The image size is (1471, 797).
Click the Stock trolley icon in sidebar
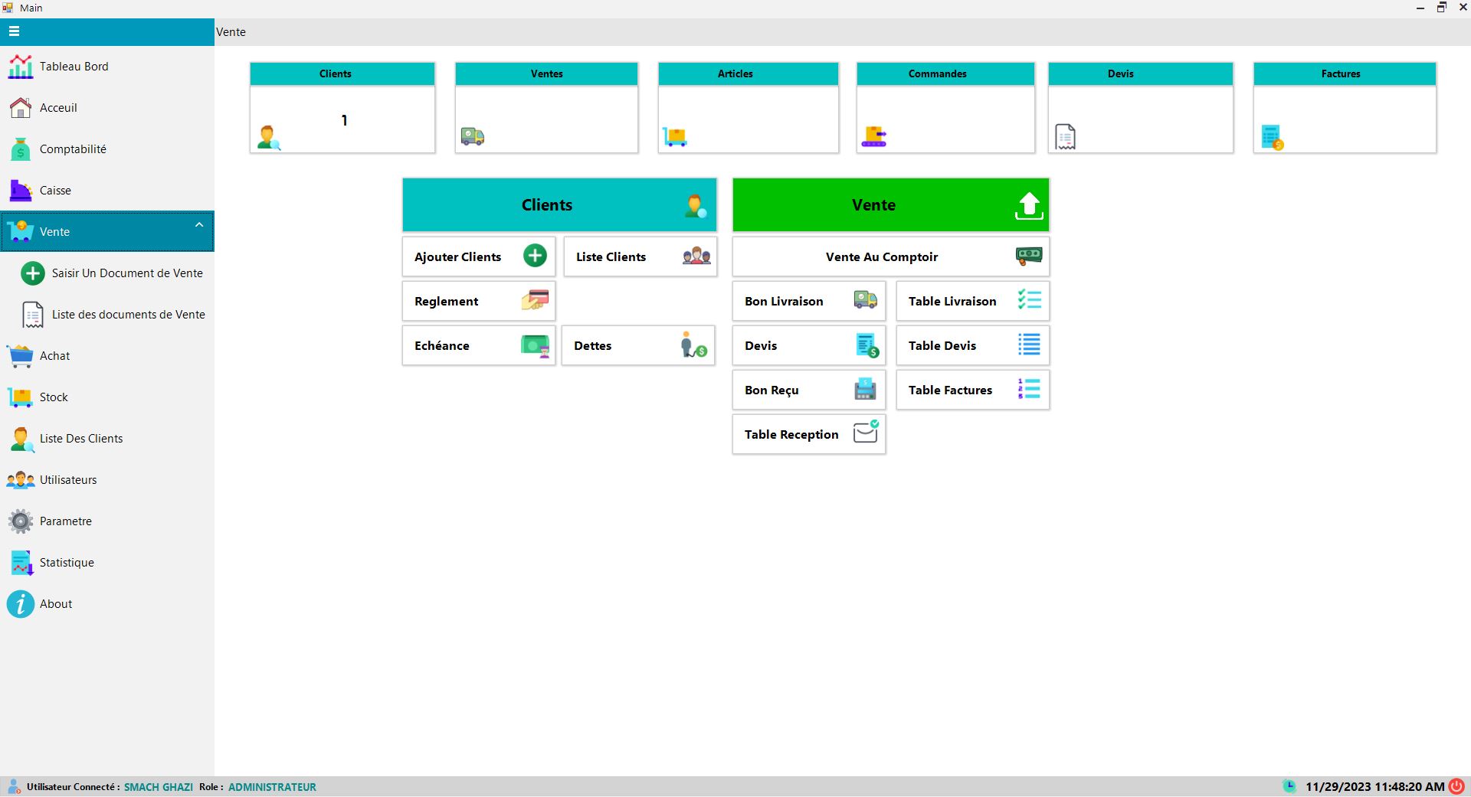tap(20, 397)
